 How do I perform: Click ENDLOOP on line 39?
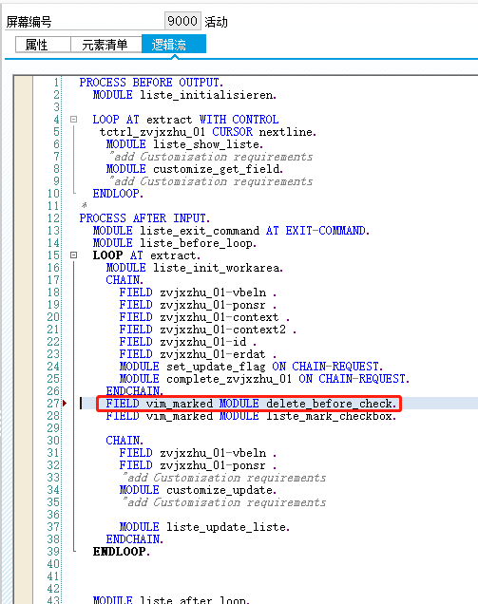tap(122, 551)
